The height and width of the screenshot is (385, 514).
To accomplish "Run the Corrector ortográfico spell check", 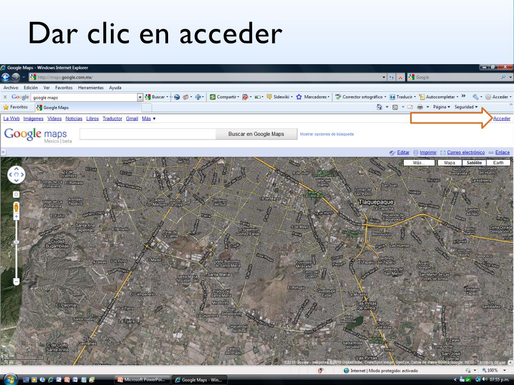I will [360, 97].
